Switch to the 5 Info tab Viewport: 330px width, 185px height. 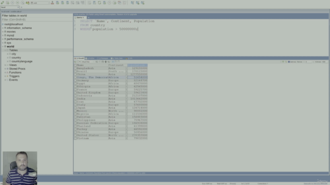coord(129,58)
